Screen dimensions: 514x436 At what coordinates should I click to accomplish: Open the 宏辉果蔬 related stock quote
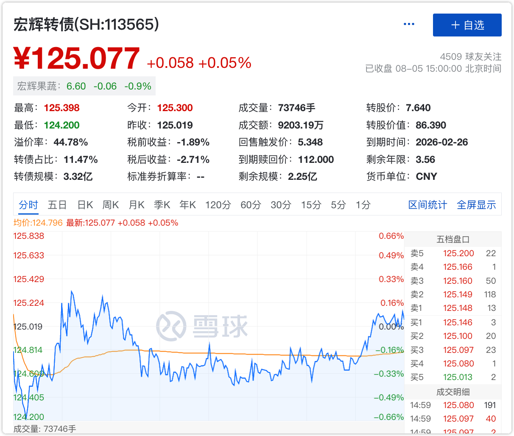84,86
